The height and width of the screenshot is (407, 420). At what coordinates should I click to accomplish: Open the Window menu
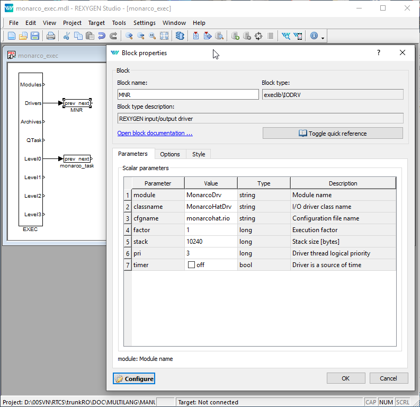174,23
